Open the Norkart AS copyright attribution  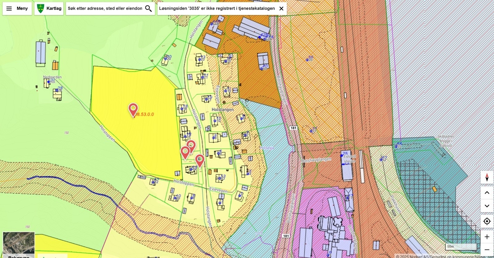click(445, 256)
